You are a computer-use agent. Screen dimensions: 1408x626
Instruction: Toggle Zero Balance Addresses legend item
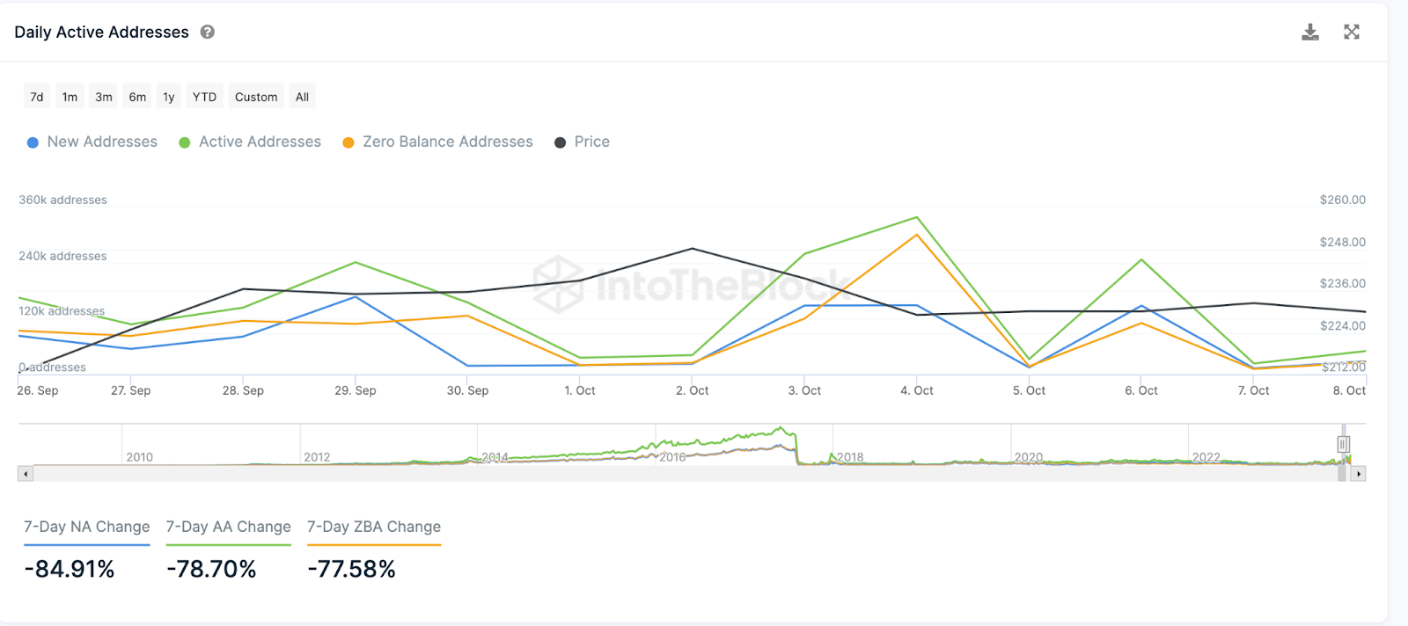click(x=437, y=142)
